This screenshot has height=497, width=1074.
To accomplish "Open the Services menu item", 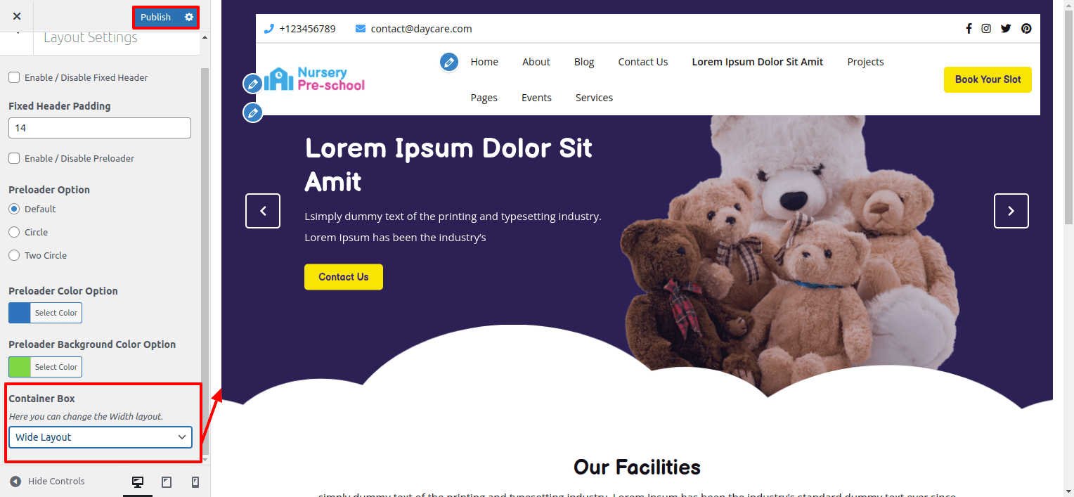I will pos(594,98).
